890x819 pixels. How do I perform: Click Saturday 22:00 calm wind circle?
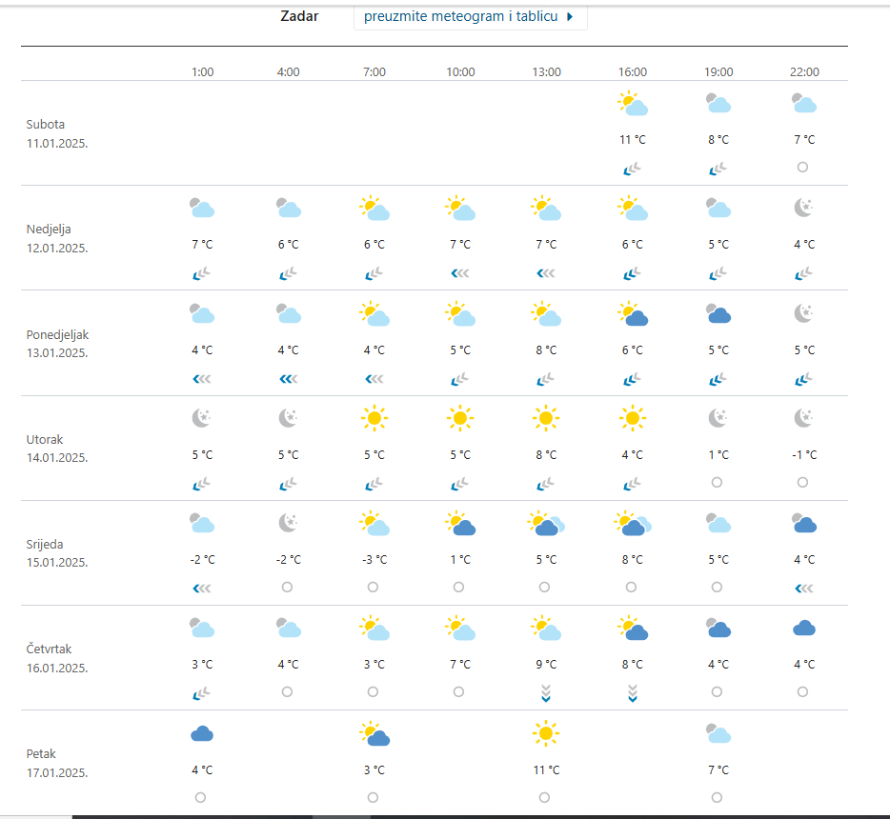(x=802, y=168)
